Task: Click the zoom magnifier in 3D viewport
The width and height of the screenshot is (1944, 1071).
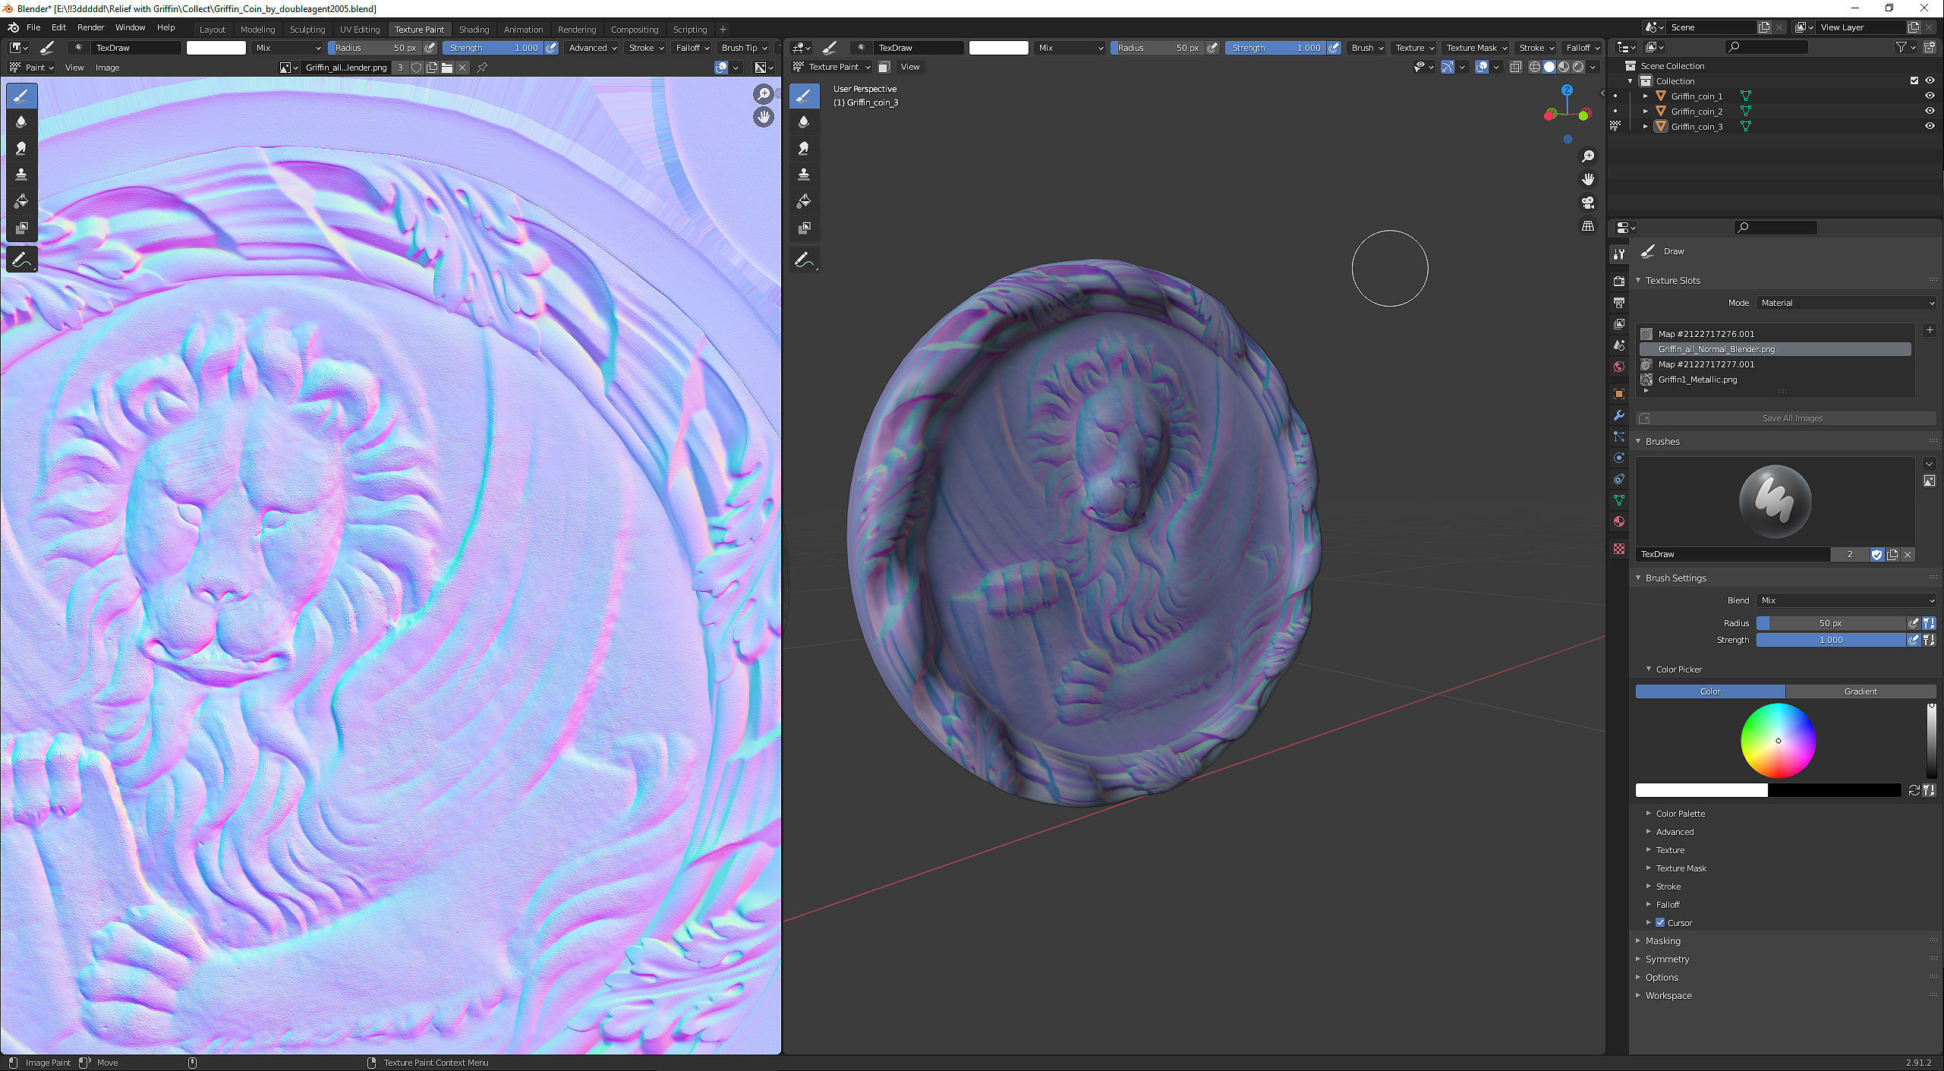Action: coord(1587,156)
